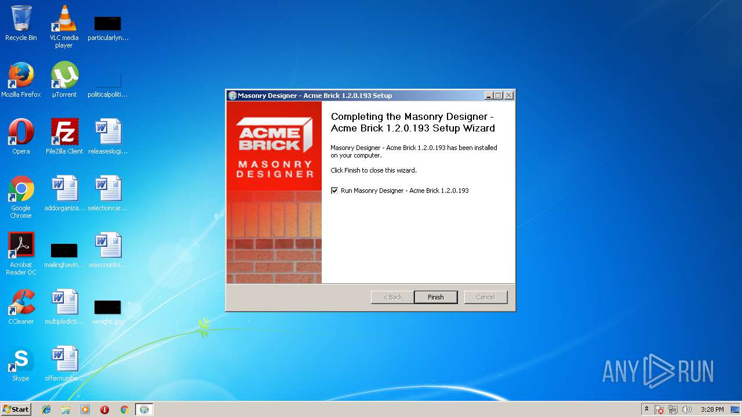The height and width of the screenshot is (417, 742).
Task: Open the volume speaker tray icon
Action: 687,409
